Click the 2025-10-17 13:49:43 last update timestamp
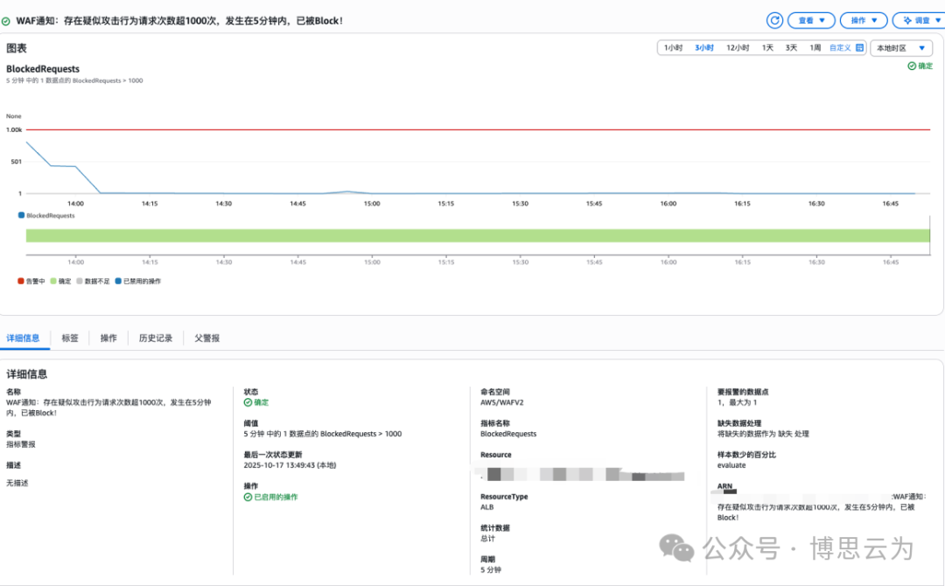This screenshot has height=586, width=945. (290, 465)
